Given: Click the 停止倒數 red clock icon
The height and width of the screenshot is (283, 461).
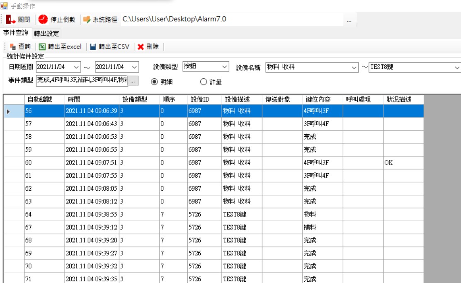Looking at the screenshot, I should (43, 19).
